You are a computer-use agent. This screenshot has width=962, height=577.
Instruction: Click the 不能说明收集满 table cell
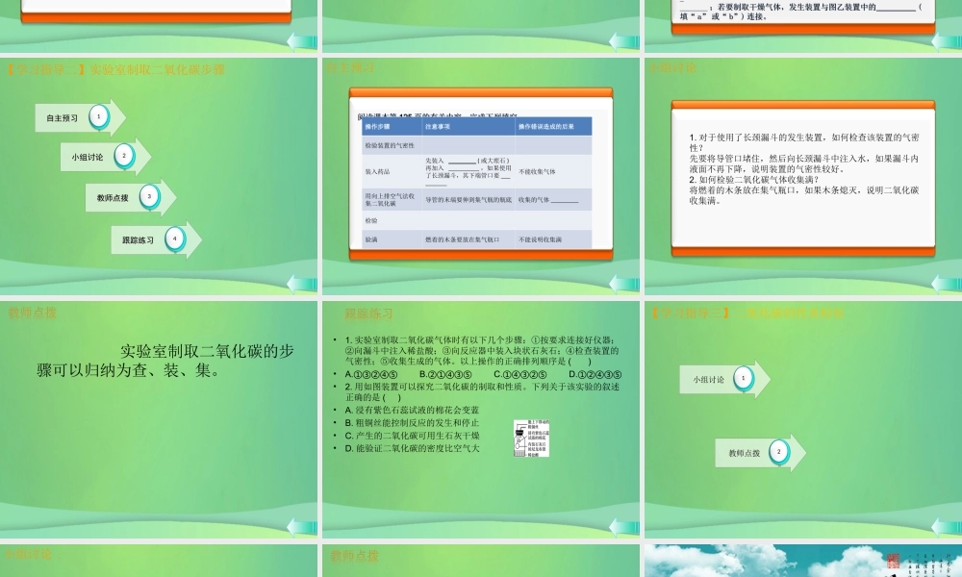tap(553, 239)
